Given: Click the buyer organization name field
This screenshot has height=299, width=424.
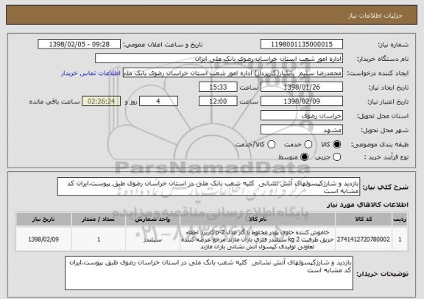Looking at the screenshot, I should [219, 59].
